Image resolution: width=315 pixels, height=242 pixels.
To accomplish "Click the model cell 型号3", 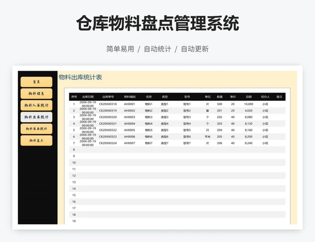I will coord(187,117).
